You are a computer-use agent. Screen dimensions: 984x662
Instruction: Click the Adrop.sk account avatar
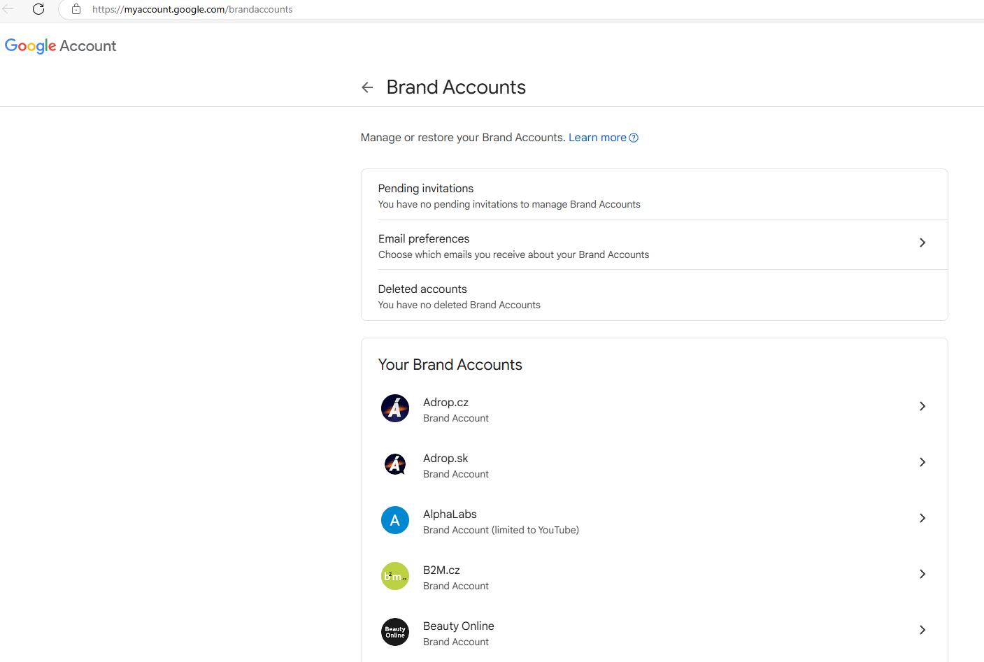click(395, 464)
